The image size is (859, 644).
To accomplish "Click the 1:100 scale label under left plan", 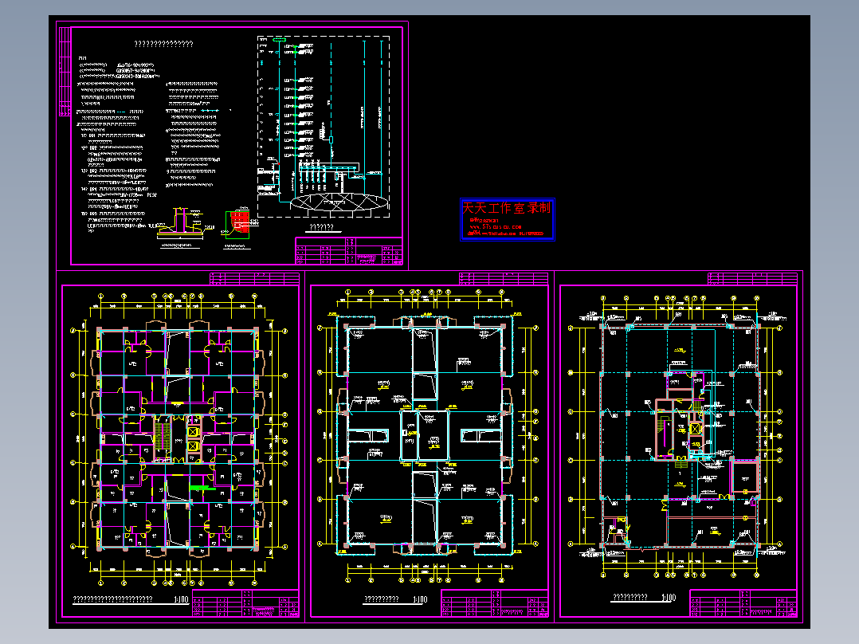I will click(x=181, y=599).
